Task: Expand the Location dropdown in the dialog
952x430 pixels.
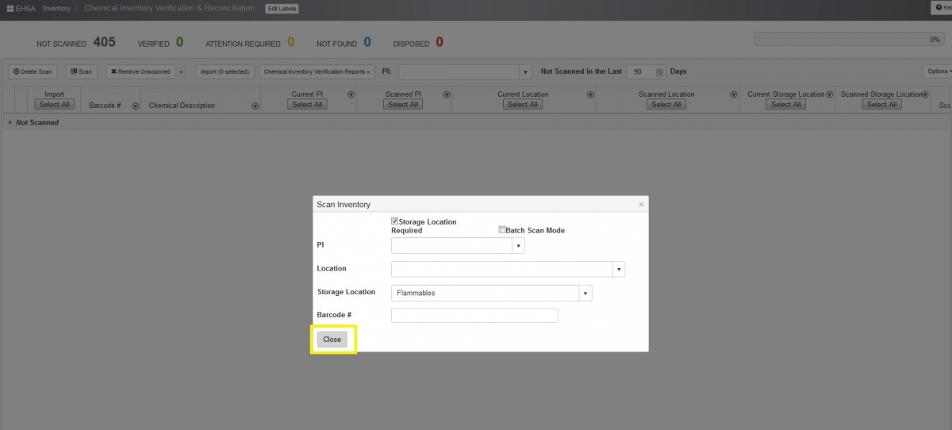Action: [619, 269]
